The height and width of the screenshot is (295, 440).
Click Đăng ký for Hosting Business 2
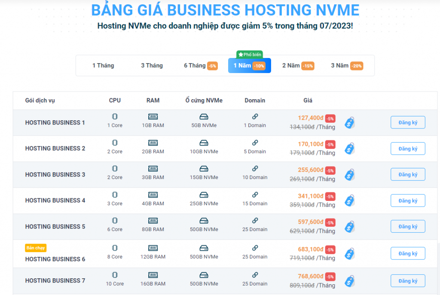coord(408,149)
